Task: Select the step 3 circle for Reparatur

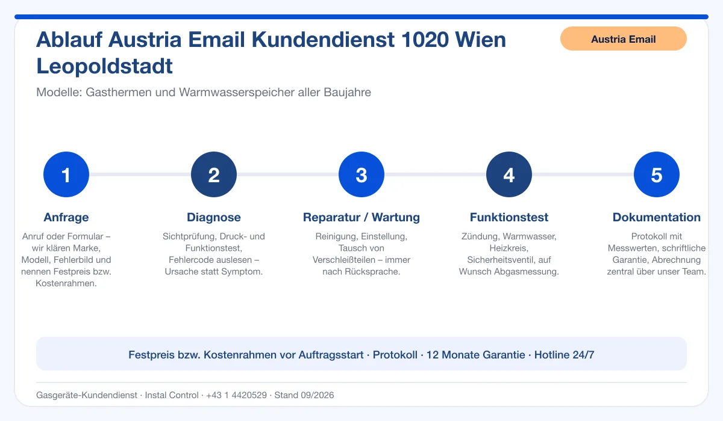Action: pos(361,174)
